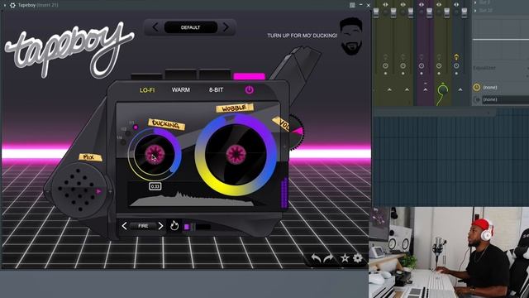The height and width of the screenshot is (298, 529).
Task: Undo the last Tapeboy change
Action: pos(316,258)
